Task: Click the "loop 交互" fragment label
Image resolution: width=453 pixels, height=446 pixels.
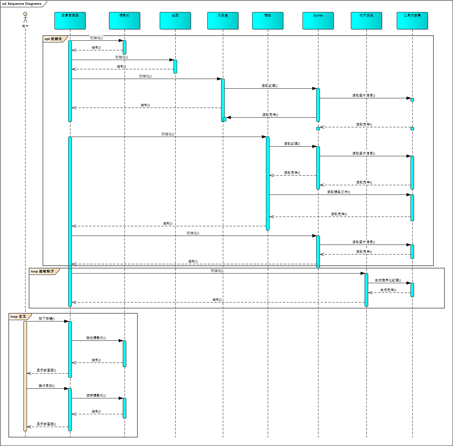Action: point(18,317)
